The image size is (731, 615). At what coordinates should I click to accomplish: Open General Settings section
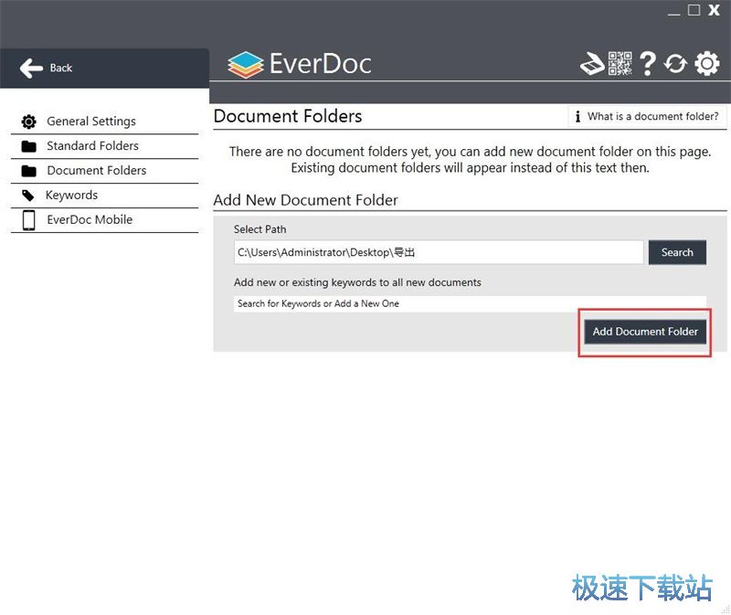pyautogui.click(x=104, y=122)
